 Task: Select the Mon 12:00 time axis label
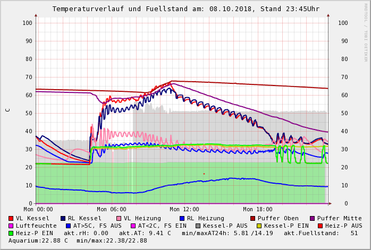(x=184, y=210)
